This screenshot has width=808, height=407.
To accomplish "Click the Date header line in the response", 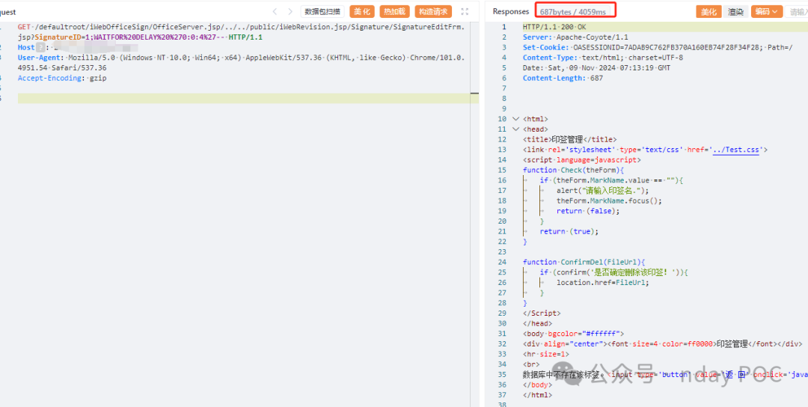I will (x=596, y=68).
